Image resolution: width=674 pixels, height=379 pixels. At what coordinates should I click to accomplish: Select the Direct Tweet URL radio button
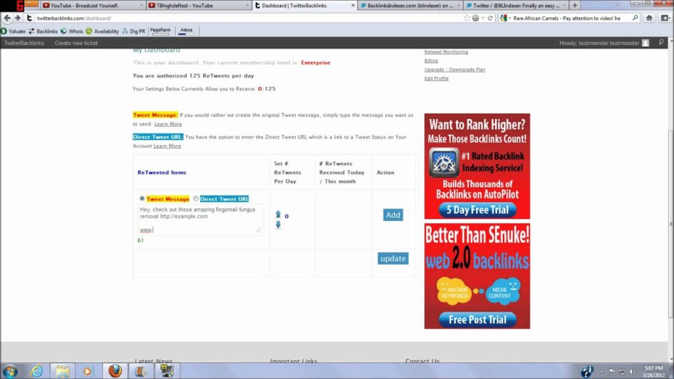[x=195, y=199]
